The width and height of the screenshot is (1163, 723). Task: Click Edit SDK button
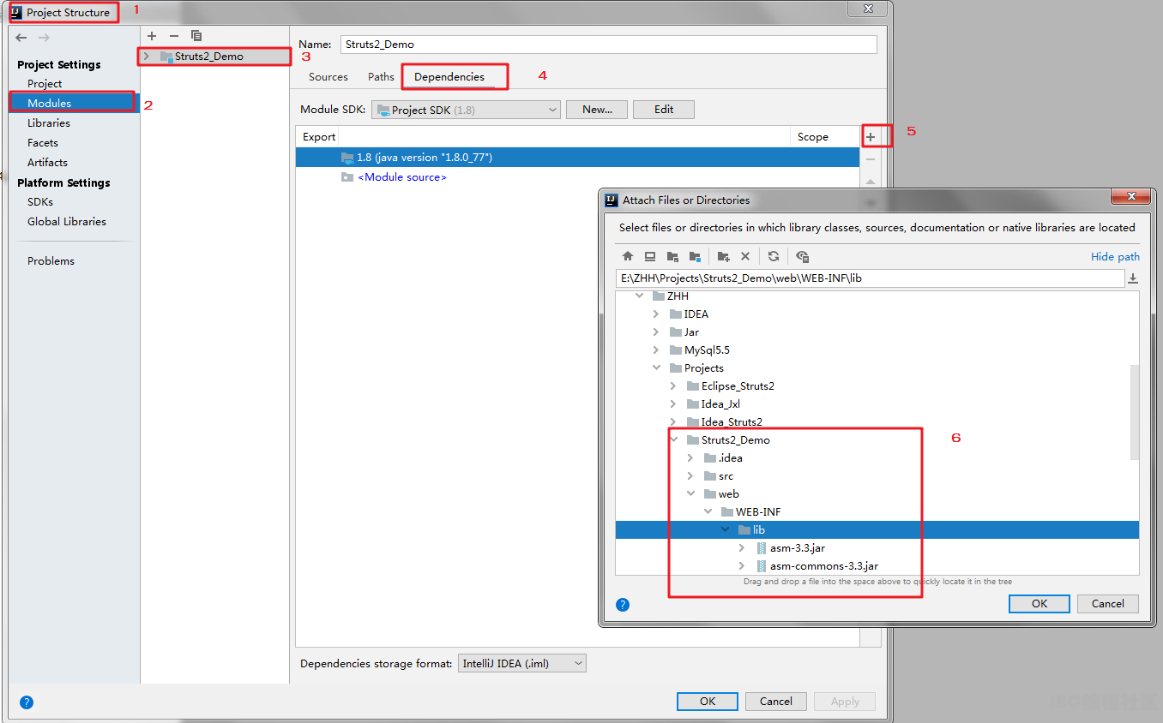click(664, 110)
